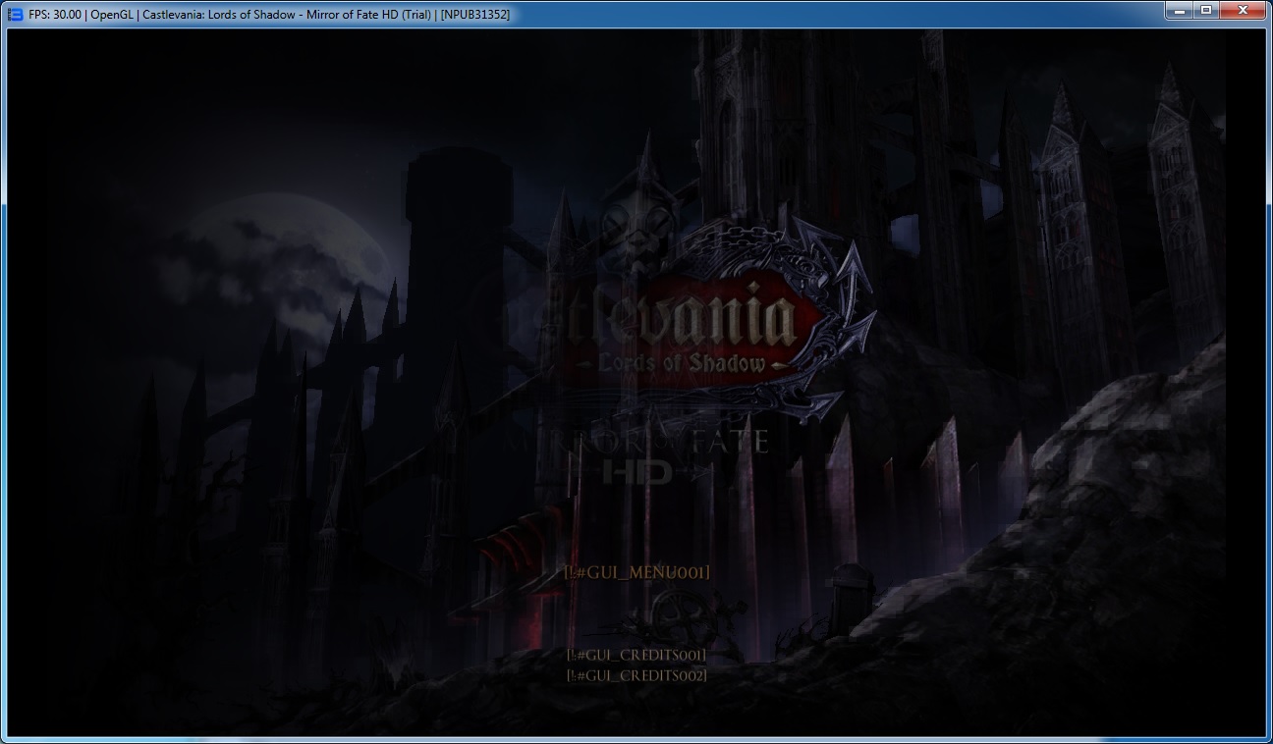Click the blue emulator icon in title bar

point(16,14)
